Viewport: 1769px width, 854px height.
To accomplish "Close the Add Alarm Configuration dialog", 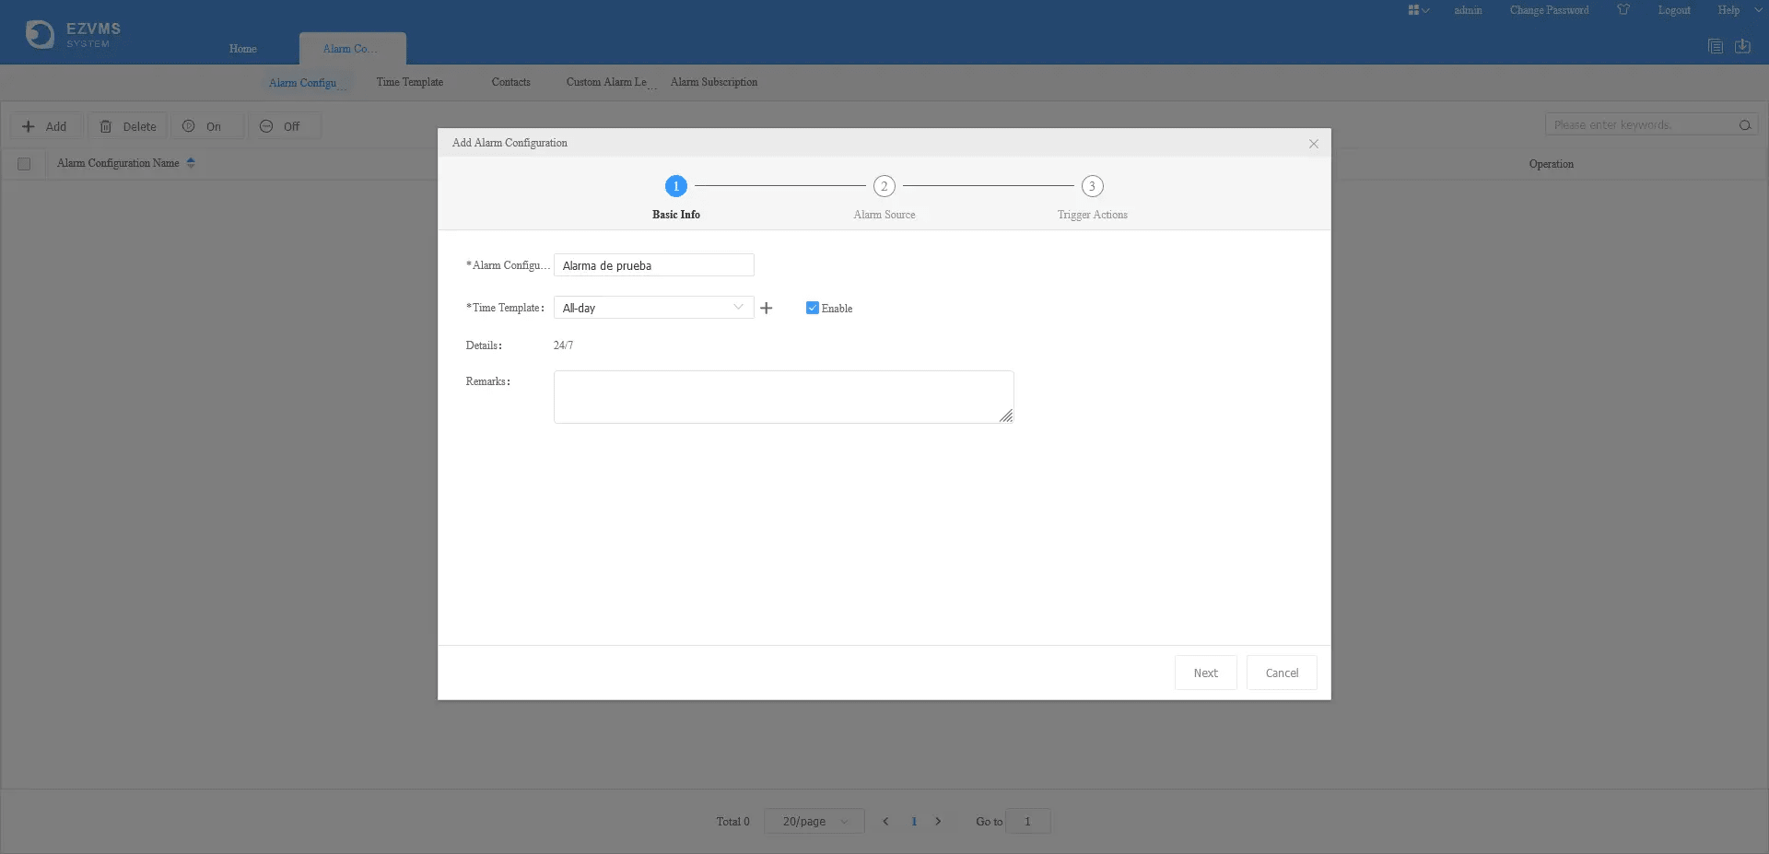I will point(1314,144).
